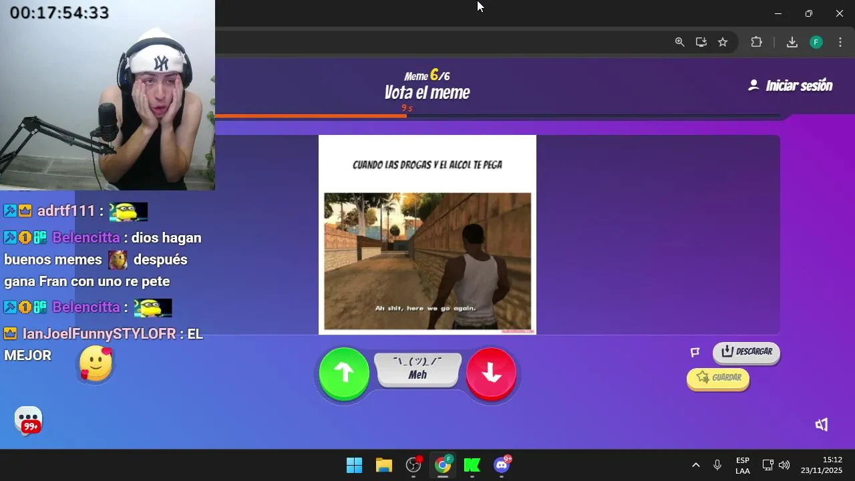The width and height of the screenshot is (855, 481).
Task: Report the meme with flag icon
Action: point(695,352)
